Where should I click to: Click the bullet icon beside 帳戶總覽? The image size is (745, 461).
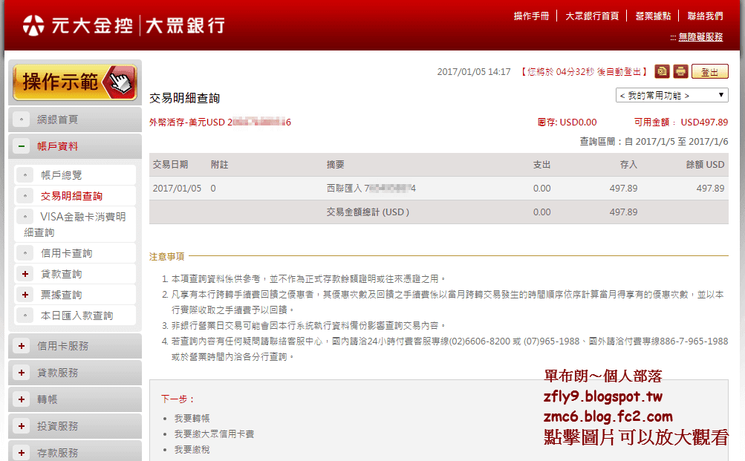25,175
